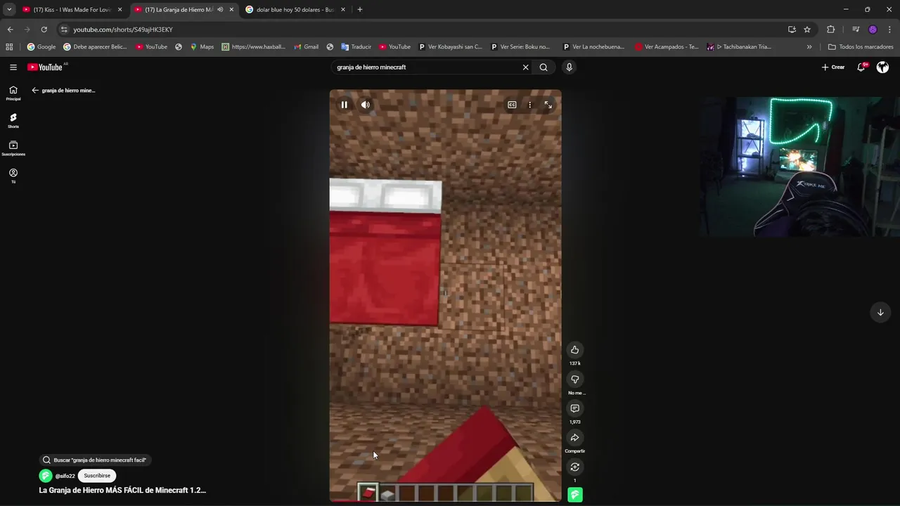Go back to granja de hierro search results
The height and width of the screenshot is (506, 900).
tap(35, 90)
